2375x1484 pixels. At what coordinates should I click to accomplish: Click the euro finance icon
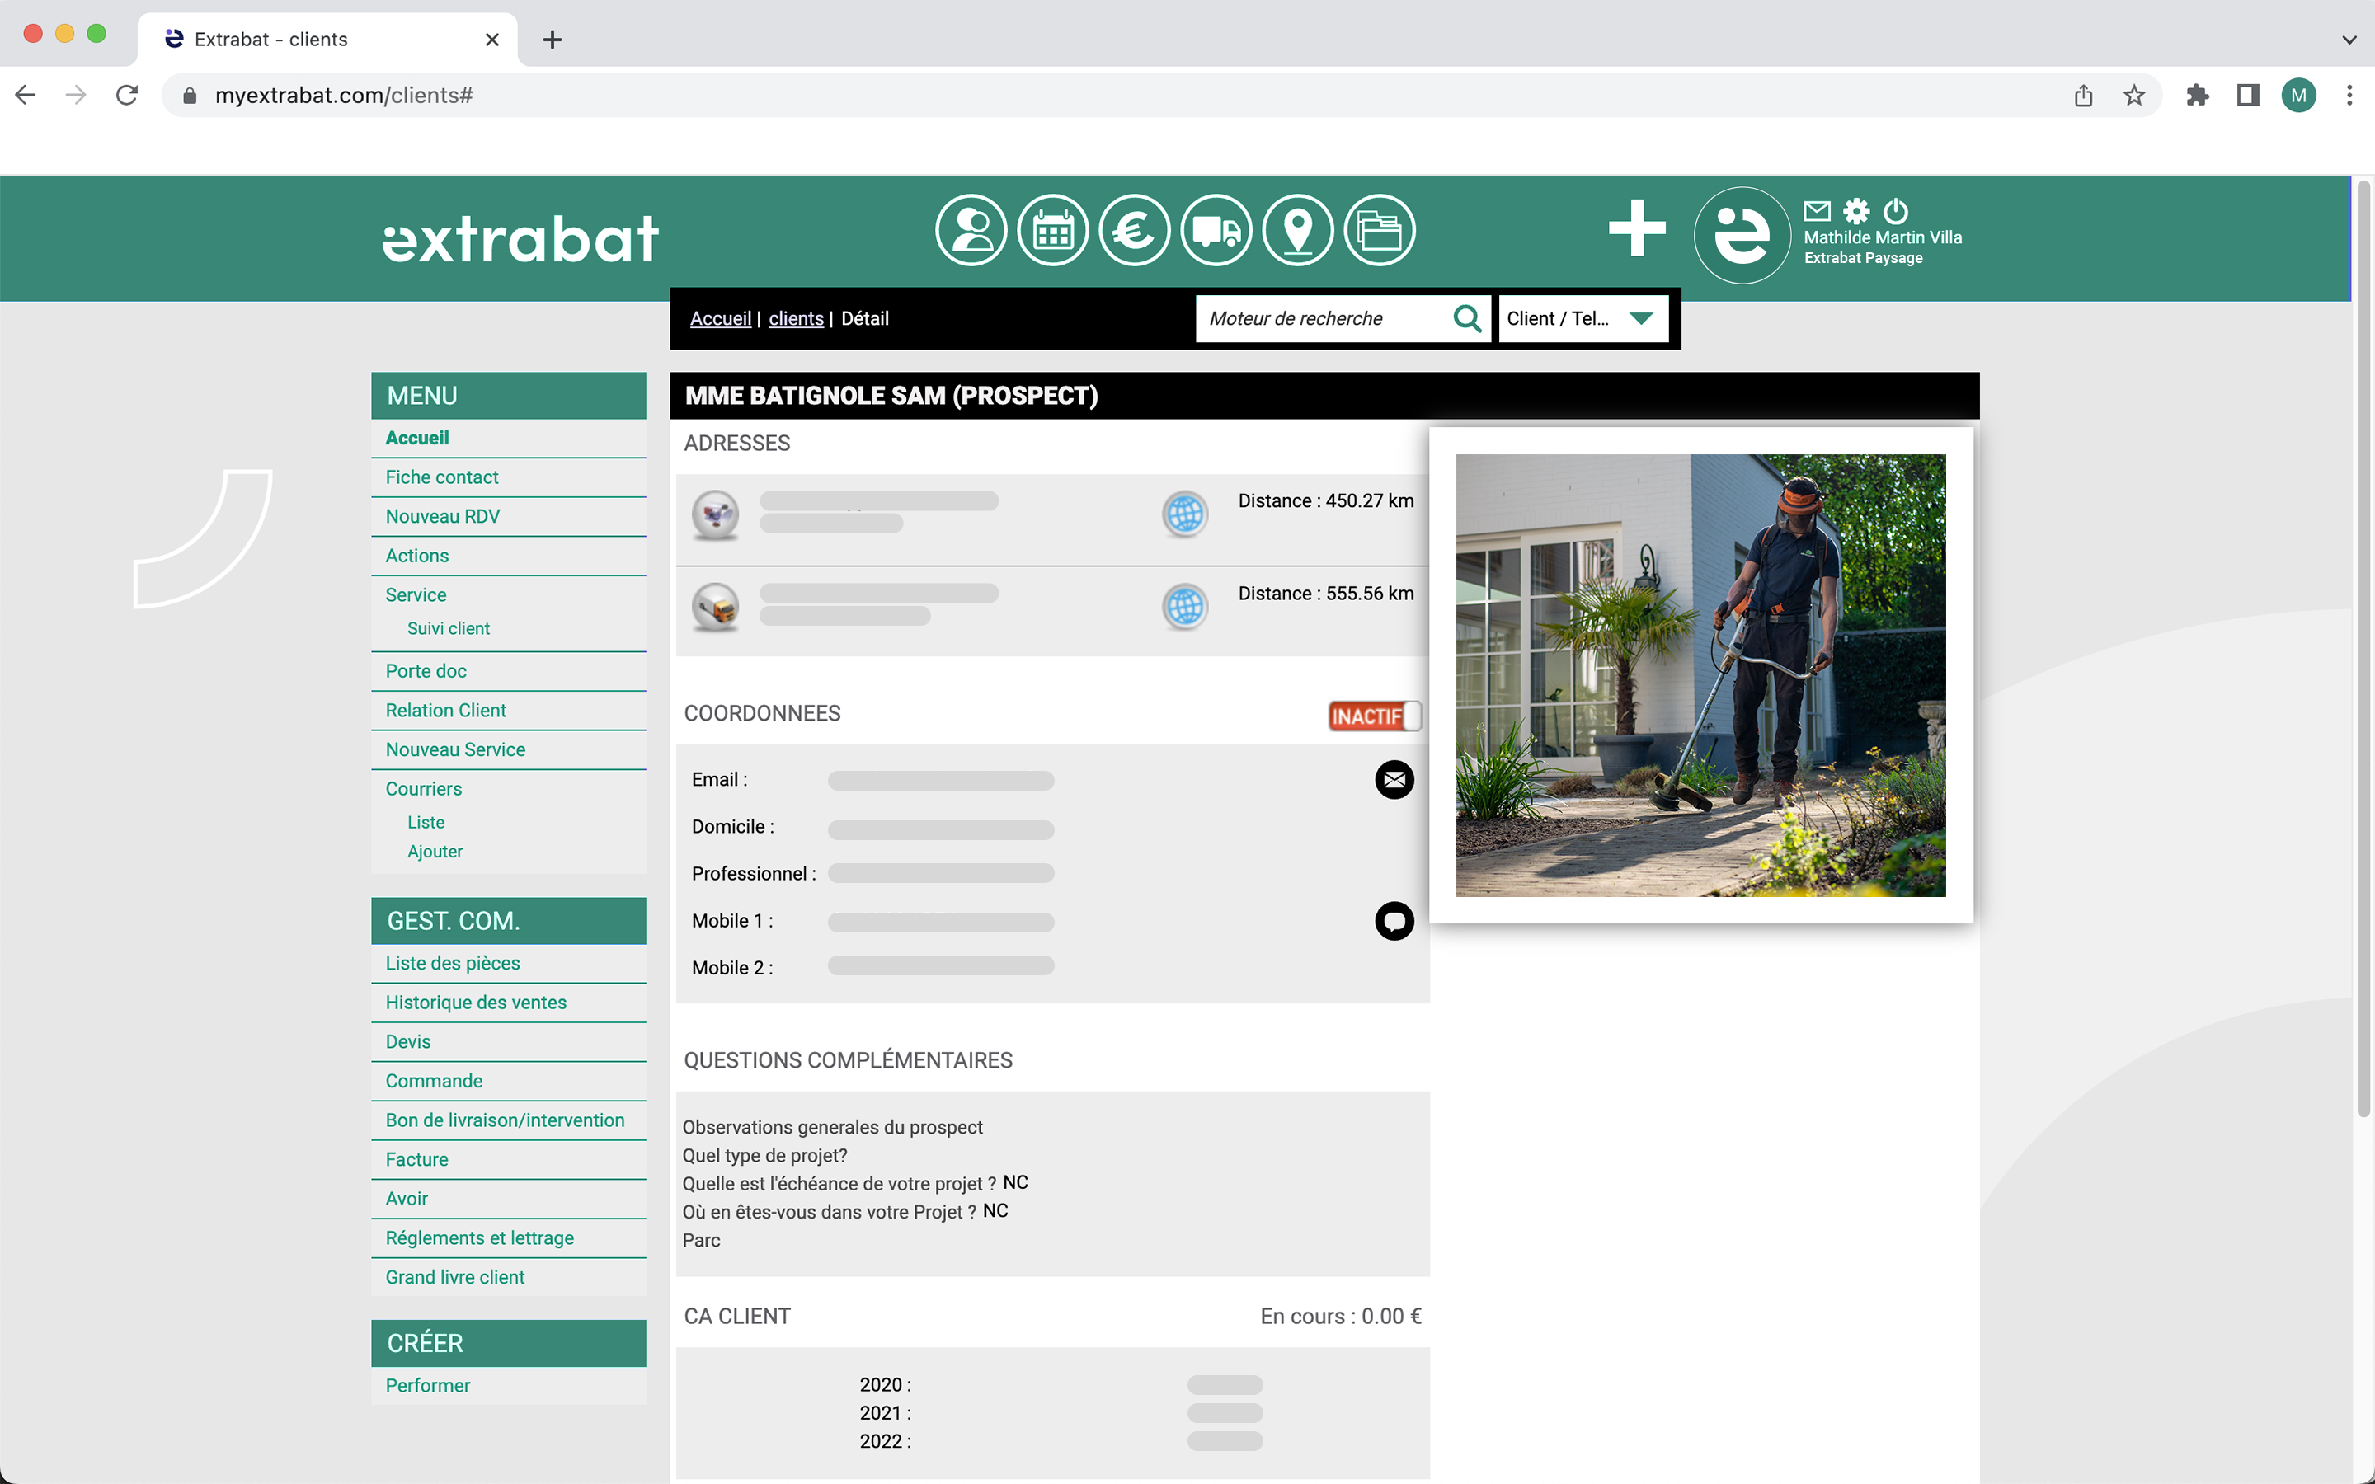pos(1135,230)
